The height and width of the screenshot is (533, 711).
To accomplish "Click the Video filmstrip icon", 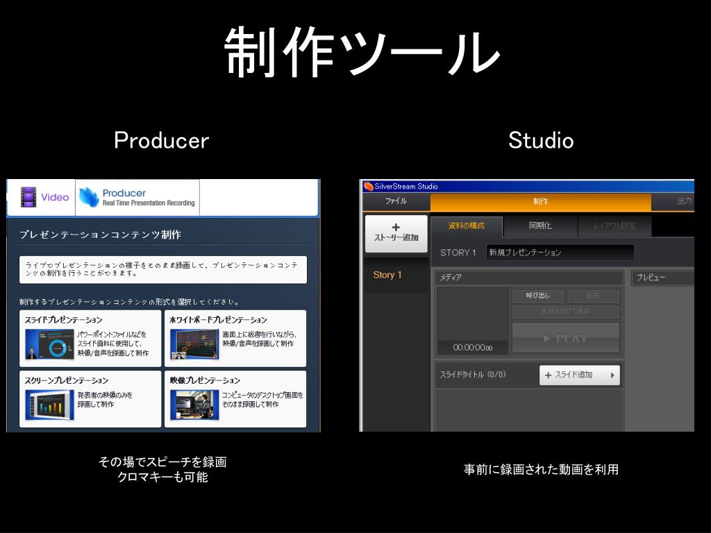I will pos(28,197).
